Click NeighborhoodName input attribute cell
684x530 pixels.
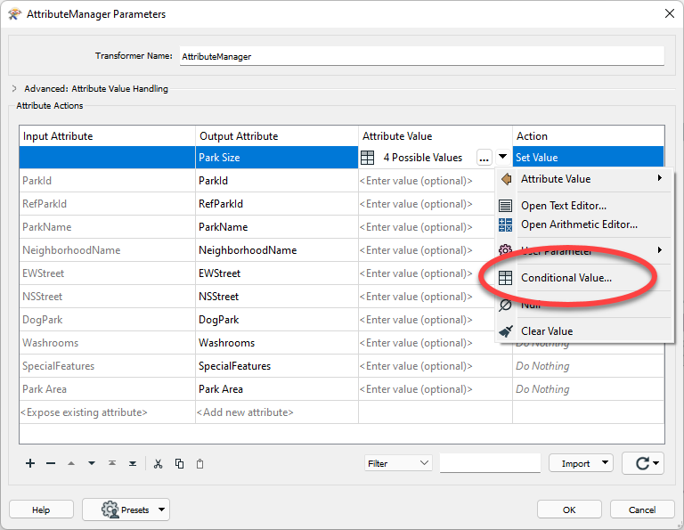(x=107, y=250)
